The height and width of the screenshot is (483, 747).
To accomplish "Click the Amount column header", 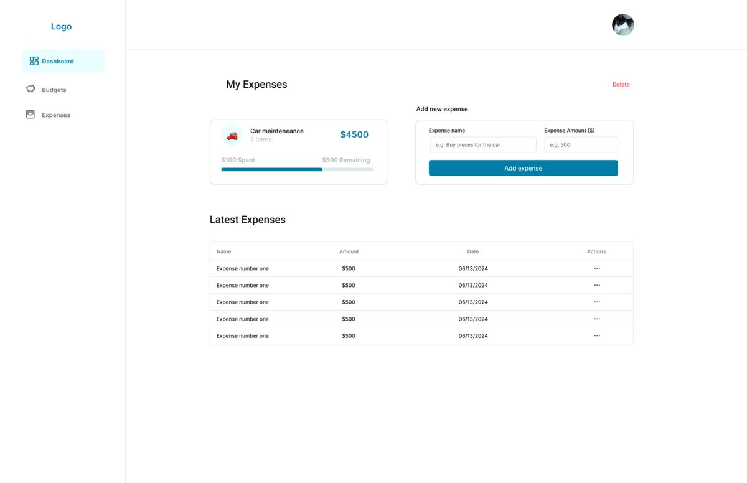I will pos(349,251).
